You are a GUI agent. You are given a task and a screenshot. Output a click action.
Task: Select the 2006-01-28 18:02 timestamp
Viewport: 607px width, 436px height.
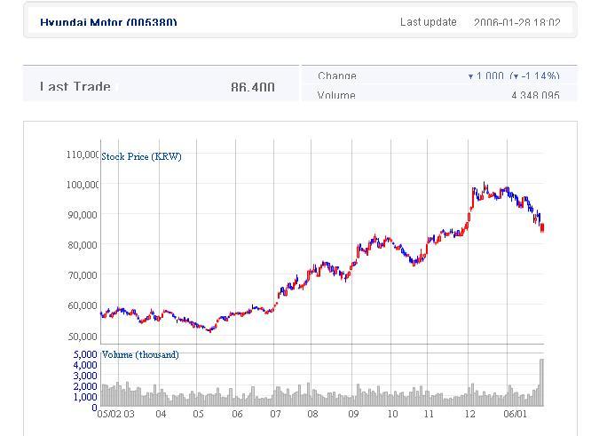pyautogui.click(x=516, y=23)
